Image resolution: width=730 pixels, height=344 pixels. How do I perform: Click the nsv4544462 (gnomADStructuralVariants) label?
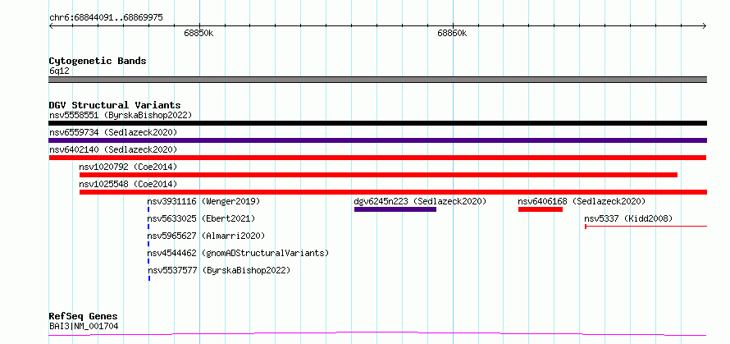click(238, 253)
